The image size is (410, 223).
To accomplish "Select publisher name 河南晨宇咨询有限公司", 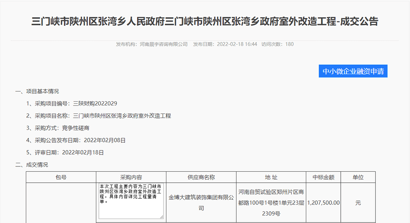I will [x=164, y=44].
